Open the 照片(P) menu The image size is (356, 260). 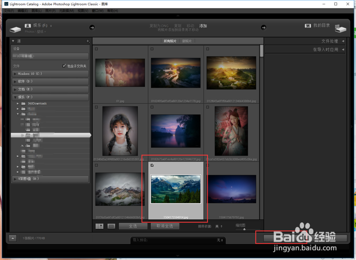pyautogui.click(x=51, y=11)
